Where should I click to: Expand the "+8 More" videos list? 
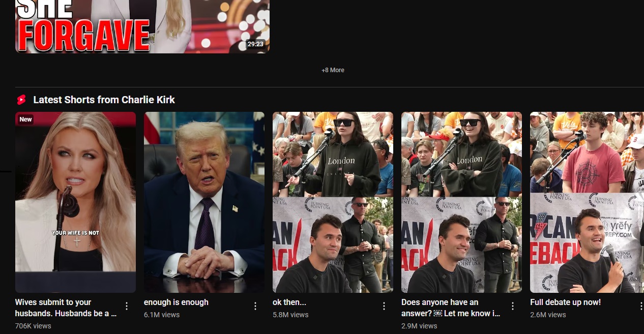tap(333, 70)
